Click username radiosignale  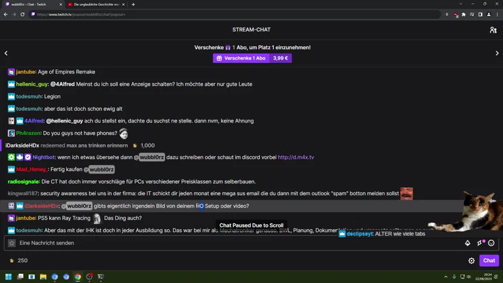[x=24, y=181]
